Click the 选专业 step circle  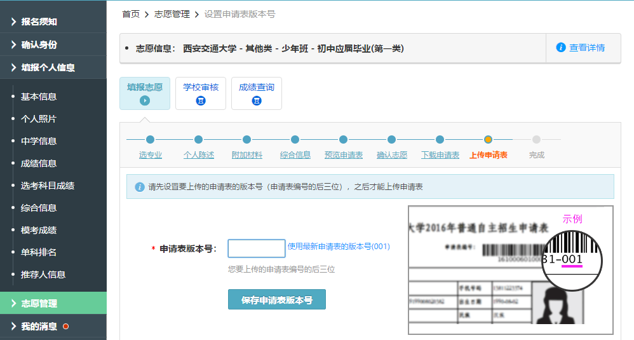(x=151, y=140)
